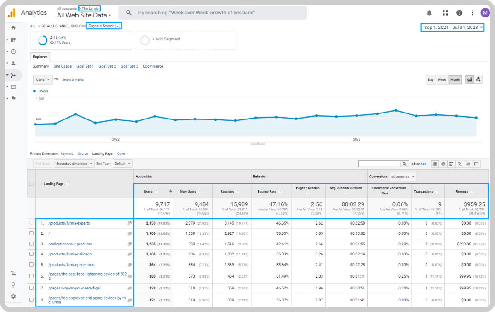Open the Home icon in sidebar
Screen dimensions: 495x312
point(13,28)
